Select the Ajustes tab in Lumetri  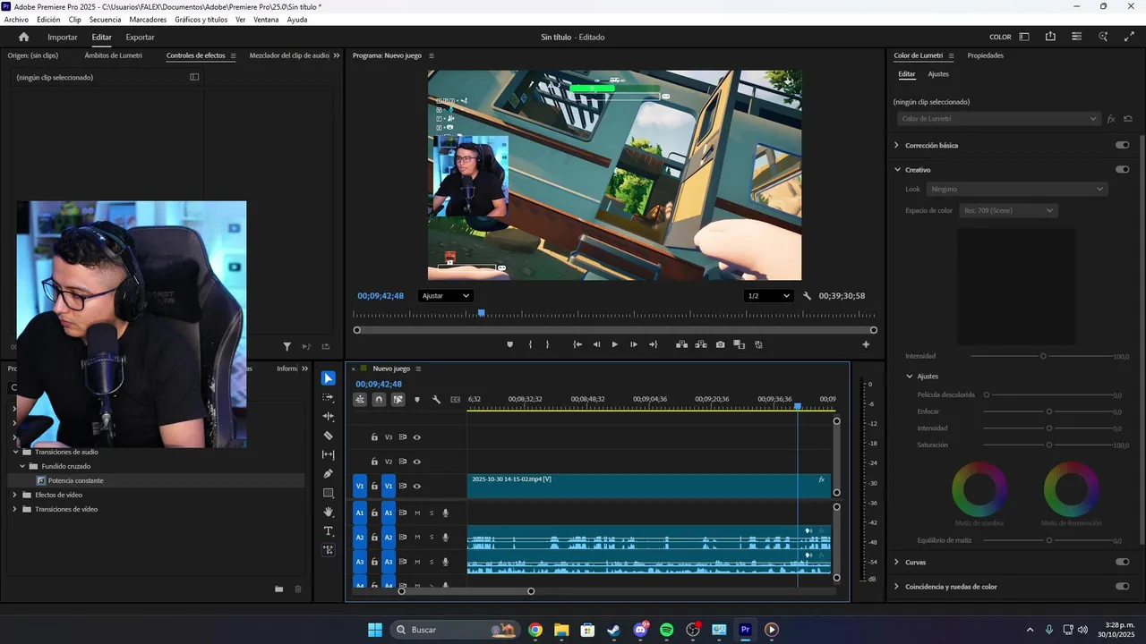[938, 74]
